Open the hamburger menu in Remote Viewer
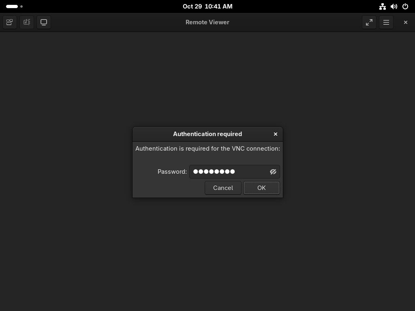Viewport: 415px width, 311px height. click(x=386, y=22)
